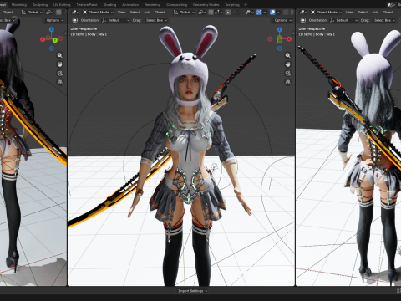Viewport: 401px width, 301px height.
Task: Open overlay settings dropdown arrow in middle viewport
Action: [x=278, y=13]
